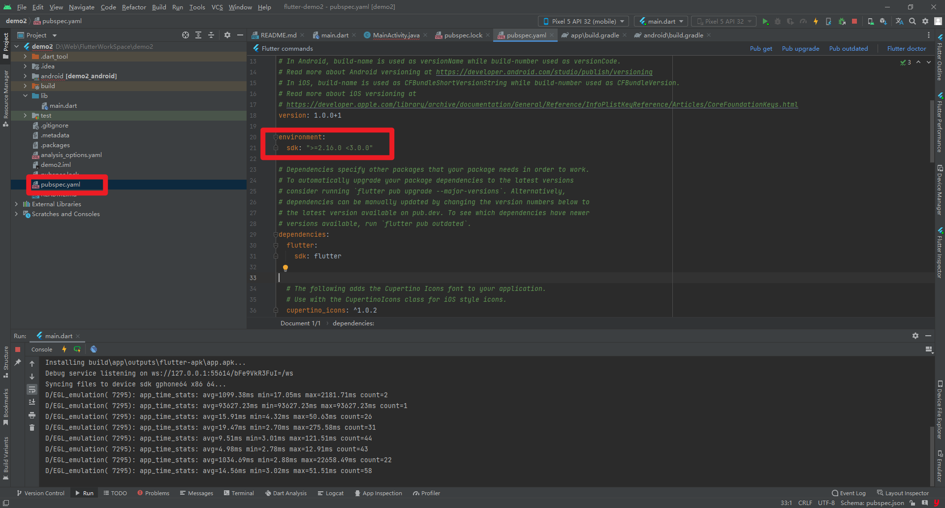Select opened file target icon in Project panel
This screenshot has height=508, width=945.
185,35
